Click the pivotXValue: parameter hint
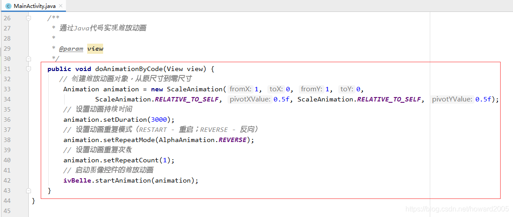This screenshot has width=513, height=217. [250, 99]
